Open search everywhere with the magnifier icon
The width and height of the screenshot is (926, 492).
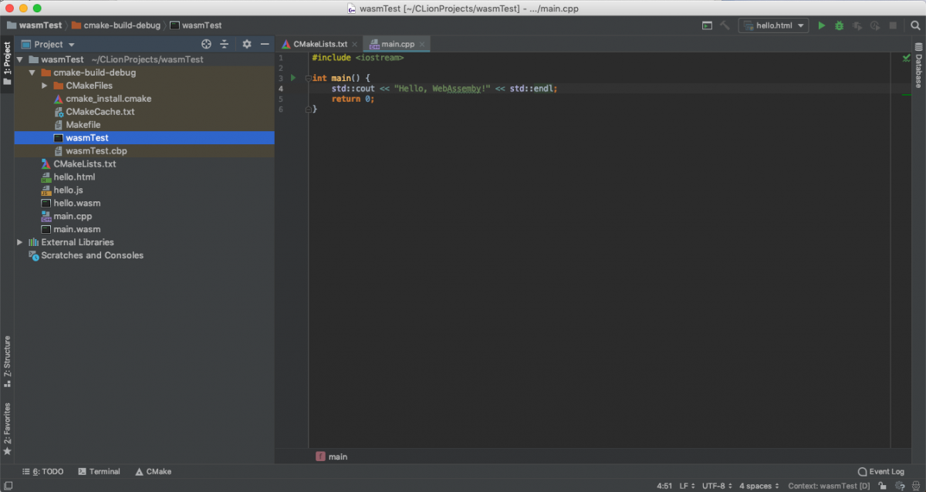[x=915, y=25]
